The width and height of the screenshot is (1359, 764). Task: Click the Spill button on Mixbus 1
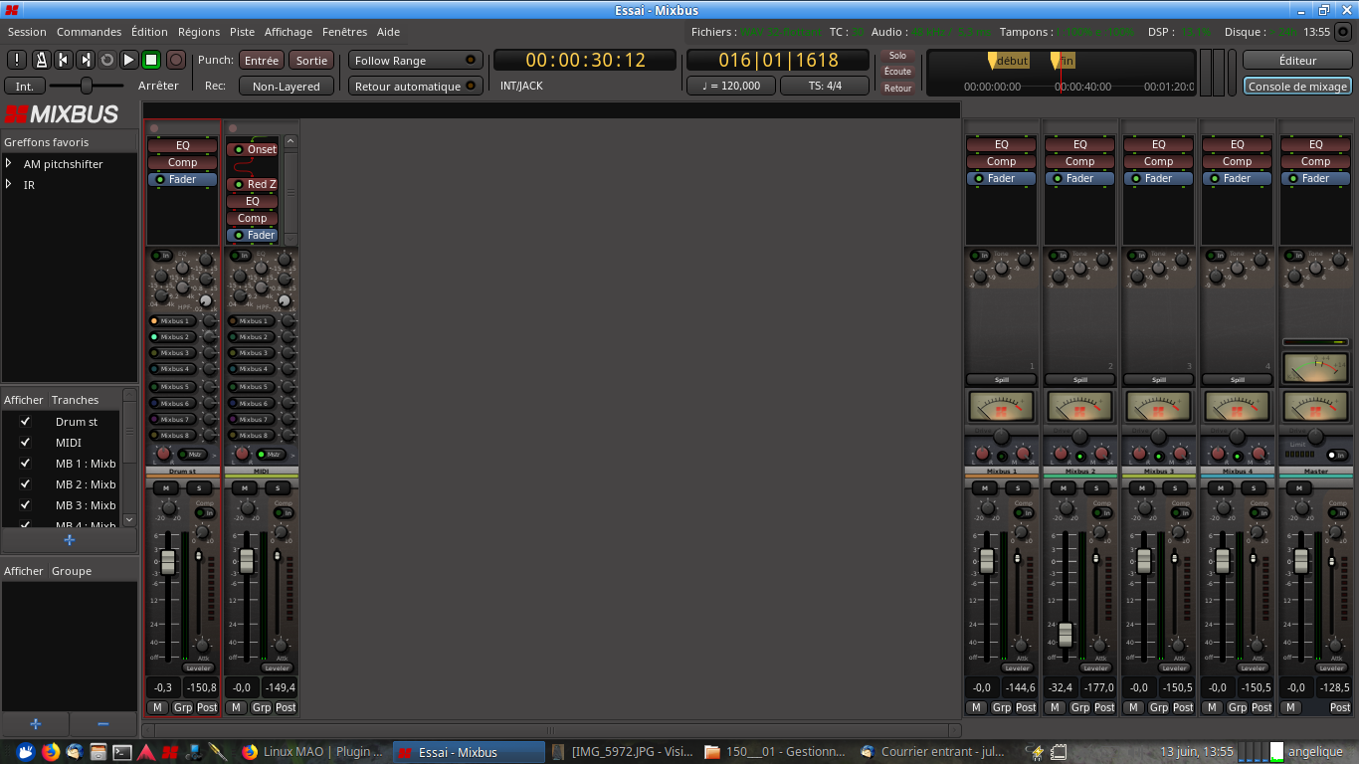coord(1002,379)
